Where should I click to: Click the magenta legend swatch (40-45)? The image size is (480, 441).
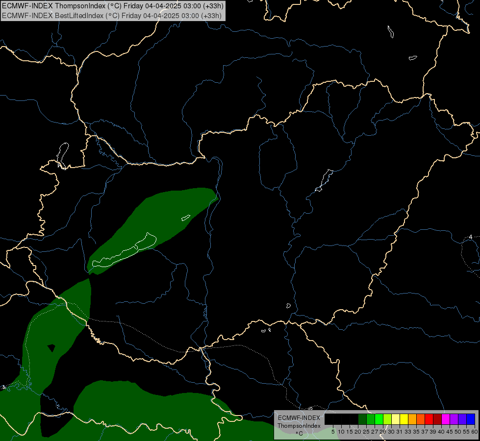(446, 419)
